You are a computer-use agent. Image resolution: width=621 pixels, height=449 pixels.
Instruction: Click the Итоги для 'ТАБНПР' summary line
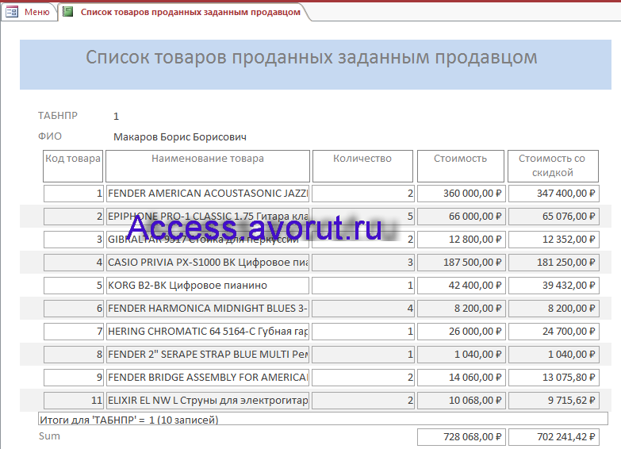click(323, 419)
